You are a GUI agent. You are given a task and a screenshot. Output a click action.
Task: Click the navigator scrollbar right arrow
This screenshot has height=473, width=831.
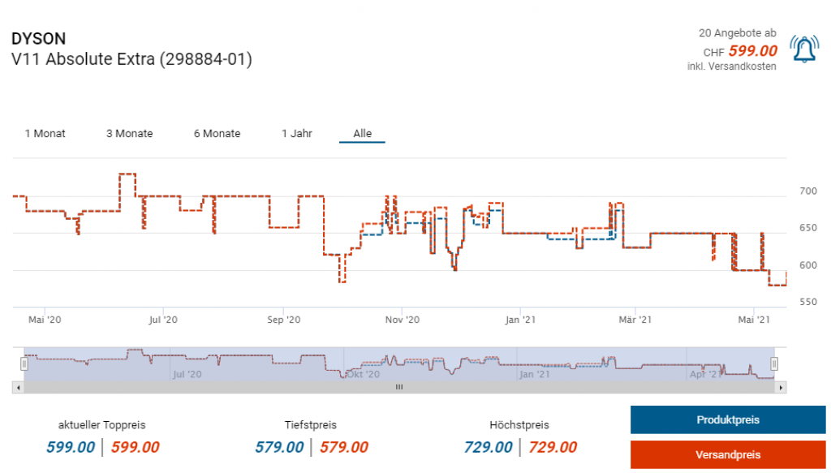tap(781, 388)
